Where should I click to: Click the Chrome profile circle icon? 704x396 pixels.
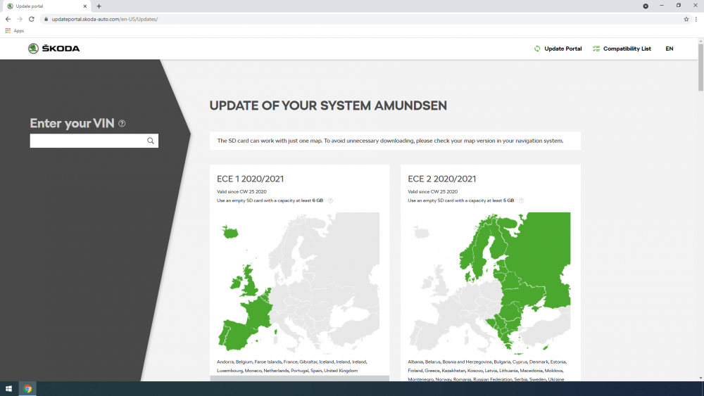click(x=645, y=6)
